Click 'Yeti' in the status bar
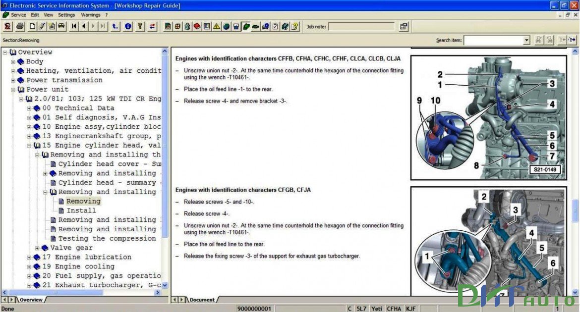 (377, 309)
